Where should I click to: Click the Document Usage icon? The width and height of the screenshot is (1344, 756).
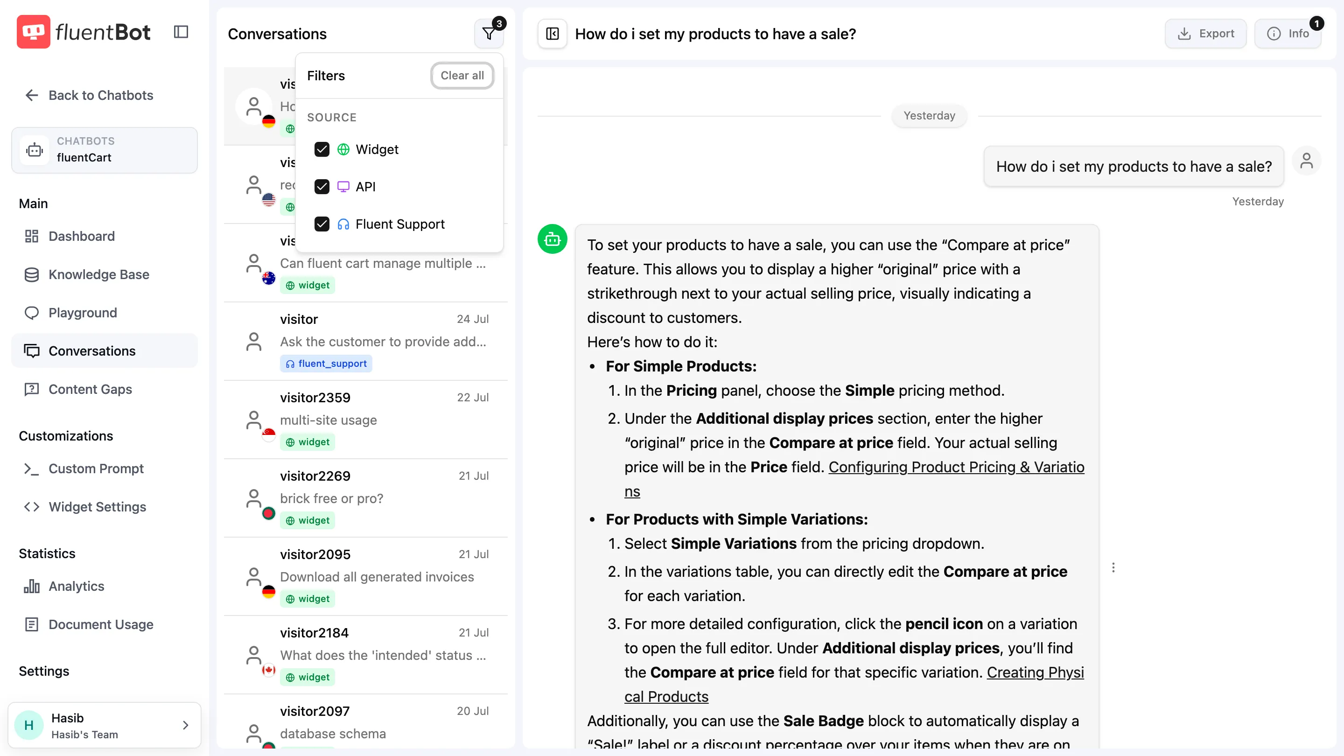point(32,624)
